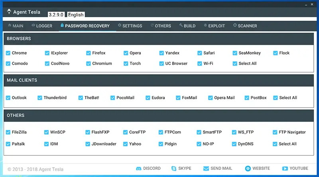Uncheck the FTPCom checkbox
The height and width of the screenshot is (177, 319).
point(161,132)
